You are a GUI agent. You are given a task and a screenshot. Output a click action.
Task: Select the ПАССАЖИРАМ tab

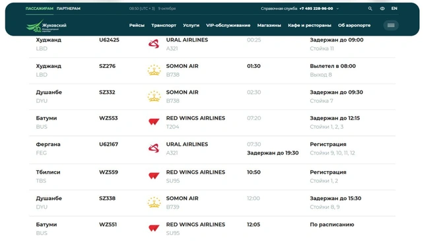[x=39, y=9]
